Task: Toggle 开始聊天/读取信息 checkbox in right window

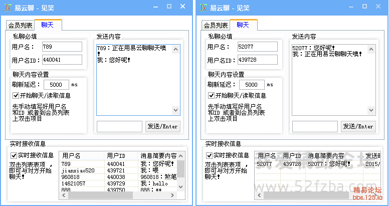Action: [211, 96]
